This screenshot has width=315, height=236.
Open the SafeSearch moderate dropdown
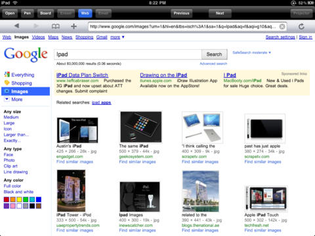click(x=251, y=52)
